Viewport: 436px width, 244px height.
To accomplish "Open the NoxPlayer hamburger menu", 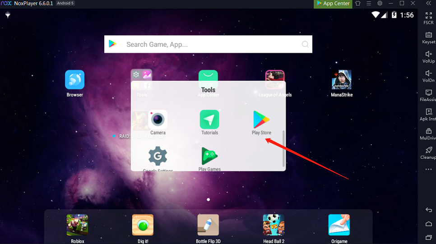I will 369,3.
